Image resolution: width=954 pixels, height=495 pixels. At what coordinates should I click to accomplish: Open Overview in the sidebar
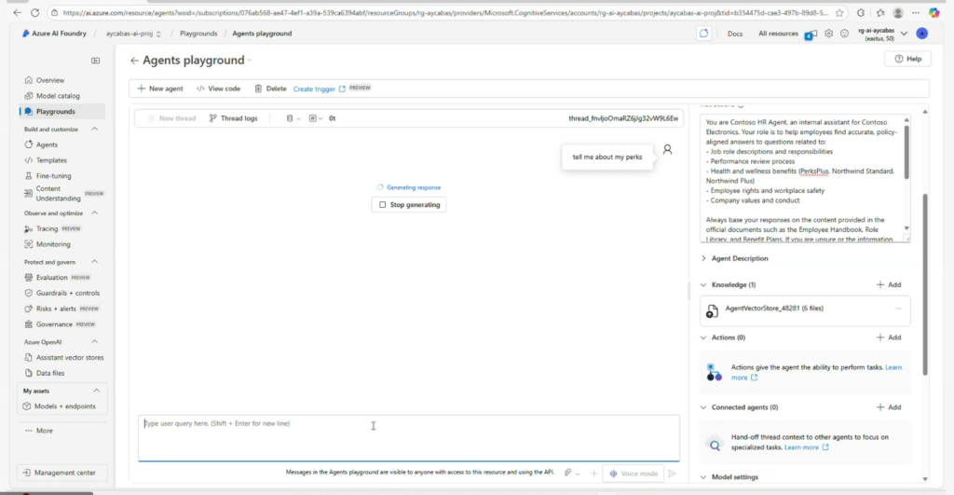pos(50,80)
